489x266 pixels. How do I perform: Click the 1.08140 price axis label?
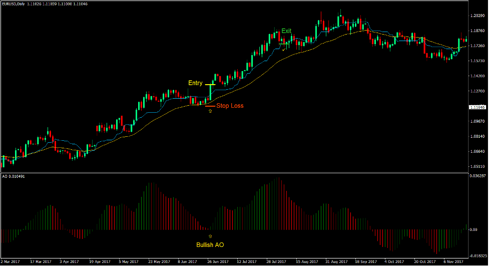click(477, 136)
